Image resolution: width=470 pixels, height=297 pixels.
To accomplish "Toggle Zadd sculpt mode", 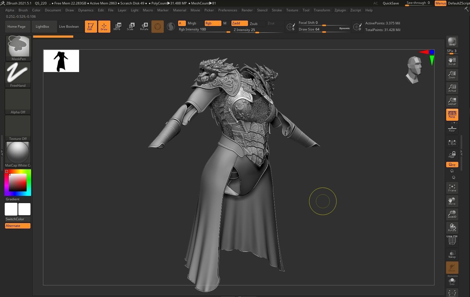I will point(240,23).
